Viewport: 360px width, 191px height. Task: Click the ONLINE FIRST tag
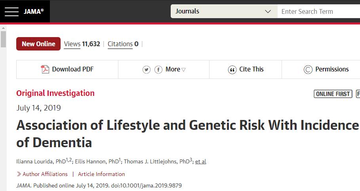[x=333, y=94]
